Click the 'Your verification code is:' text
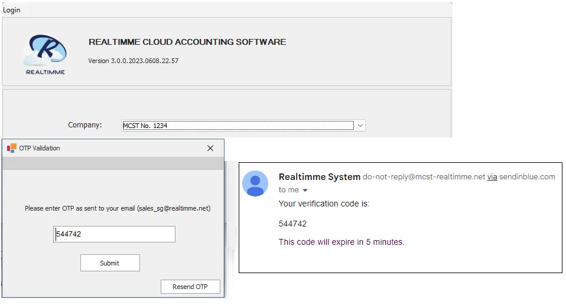The image size is (566, 305). 324,204
